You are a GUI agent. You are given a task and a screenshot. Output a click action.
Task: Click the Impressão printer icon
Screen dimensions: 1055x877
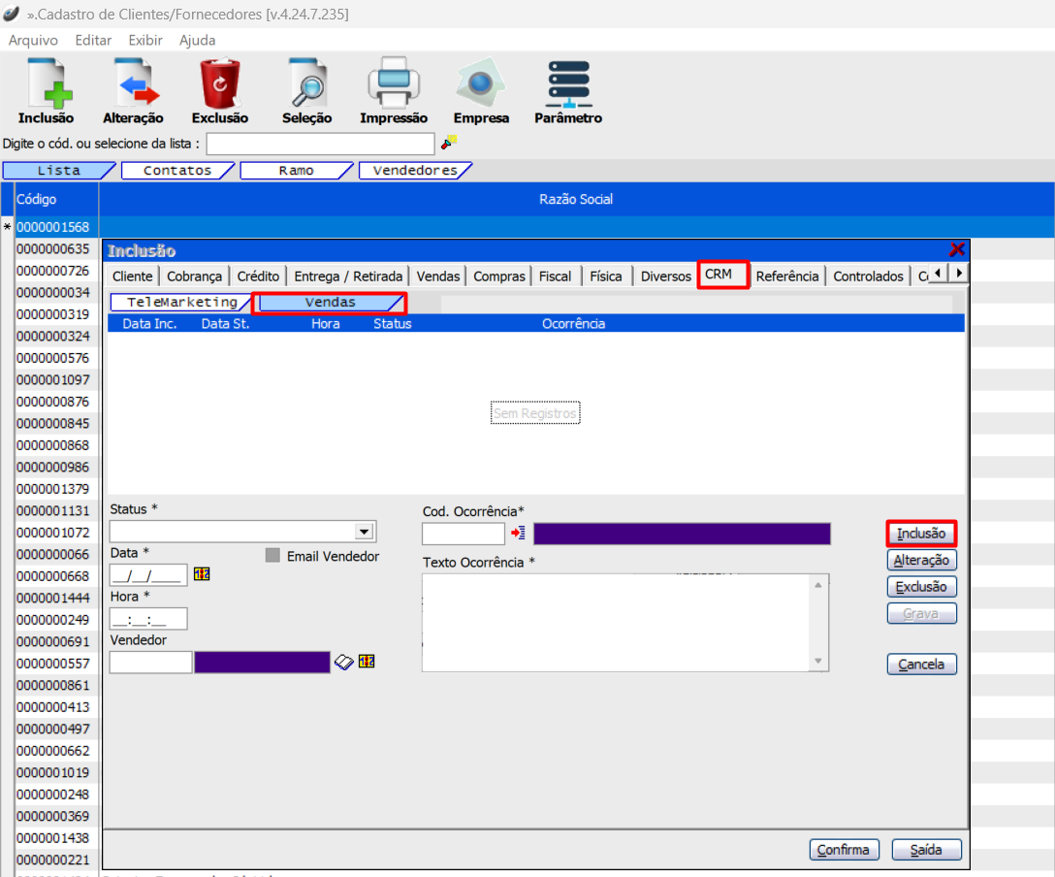click(x=394, y=84)
